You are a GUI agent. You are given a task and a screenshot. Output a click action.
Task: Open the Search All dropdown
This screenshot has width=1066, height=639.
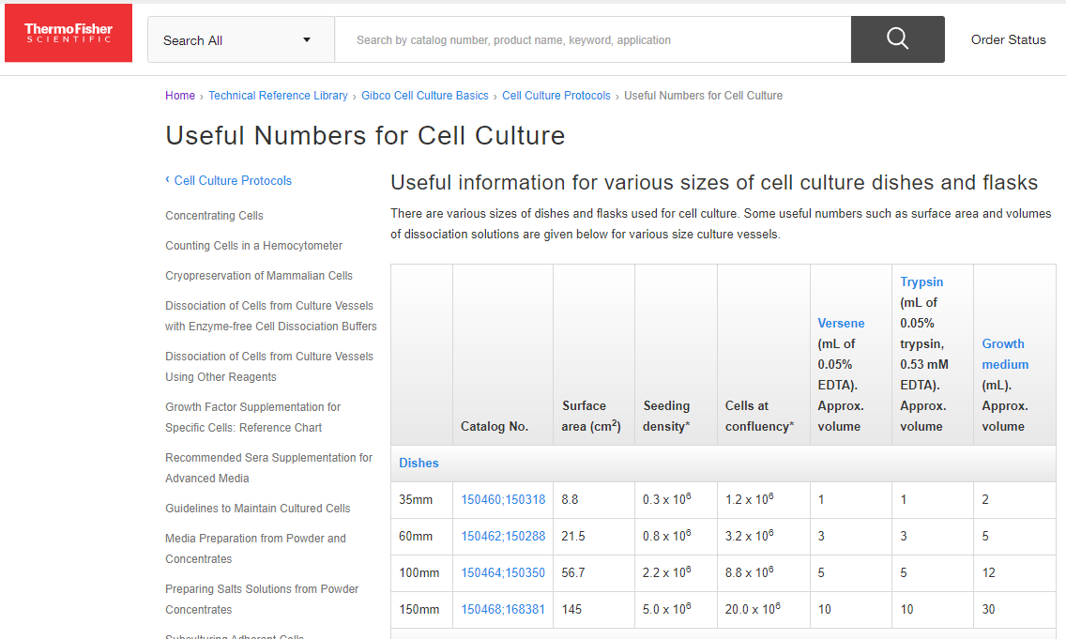(240, 40)
